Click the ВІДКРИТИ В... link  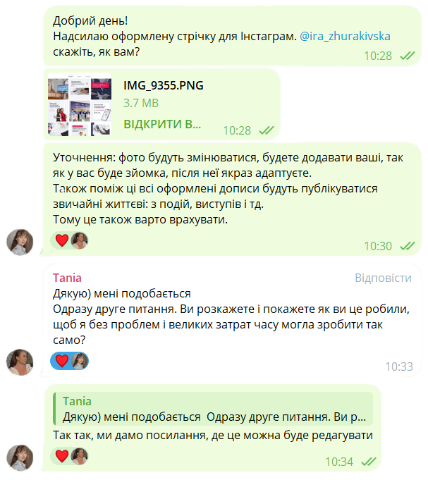pos(162,124)
